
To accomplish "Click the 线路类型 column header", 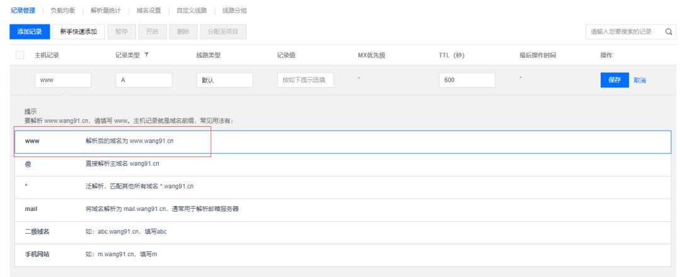I will pyautogui.click(x=208, y=55).
